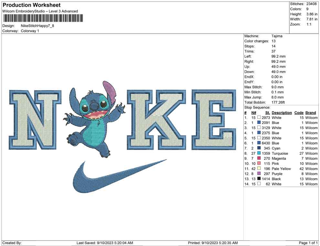Select the White swatch beside 3129 stitches
Viewport: 320px width, 246px height.
coord(259,128)
